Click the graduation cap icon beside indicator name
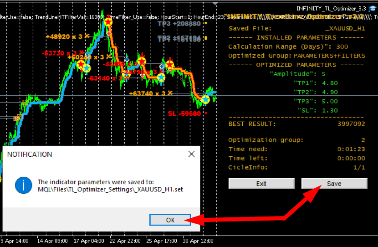This screenshot has width=378, height=247. click(x=373, y=9)
